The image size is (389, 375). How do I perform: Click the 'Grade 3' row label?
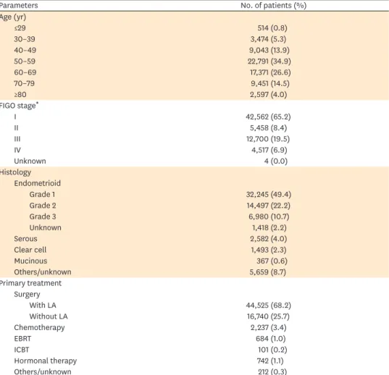point(43,216)
